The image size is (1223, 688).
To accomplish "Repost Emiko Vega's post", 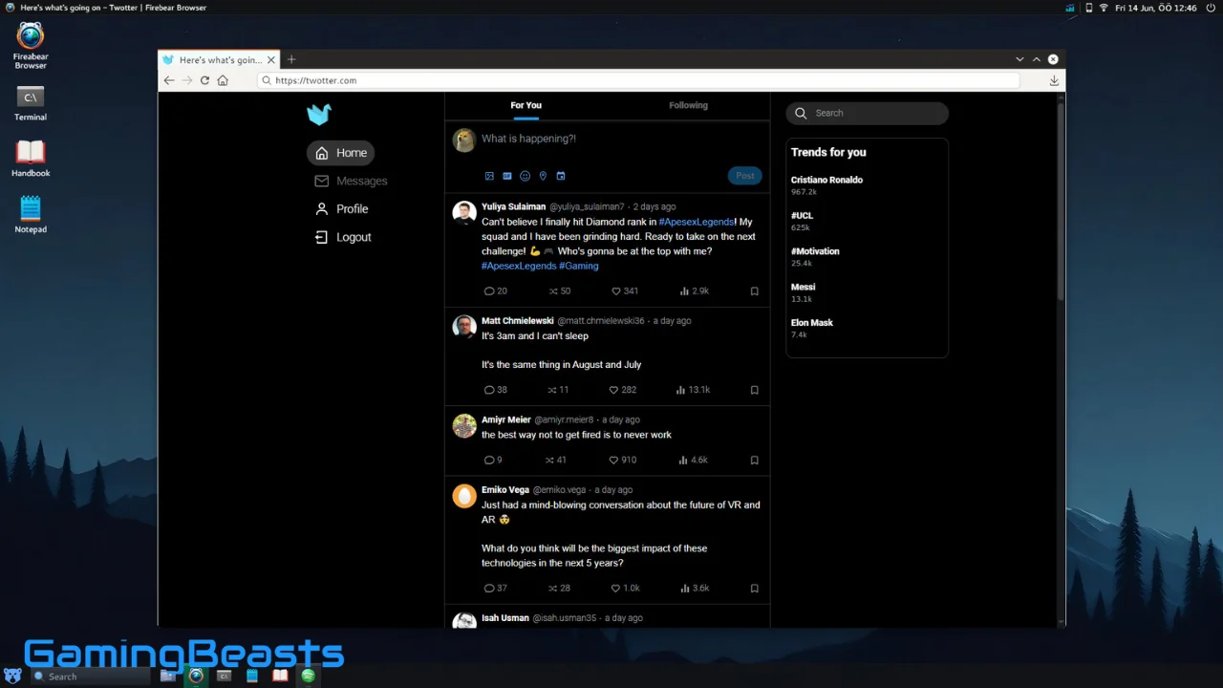I will tap(559, 589).
